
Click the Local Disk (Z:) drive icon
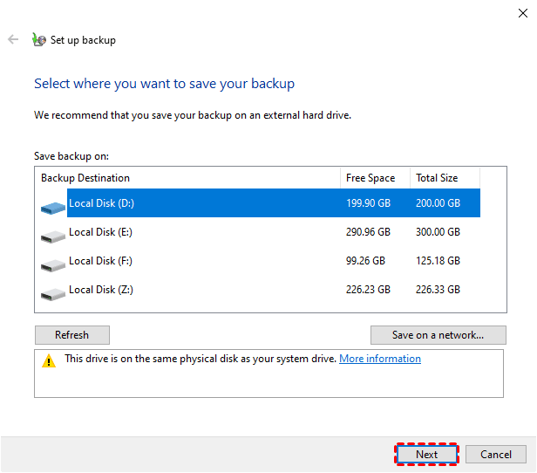tap(53, 292)
